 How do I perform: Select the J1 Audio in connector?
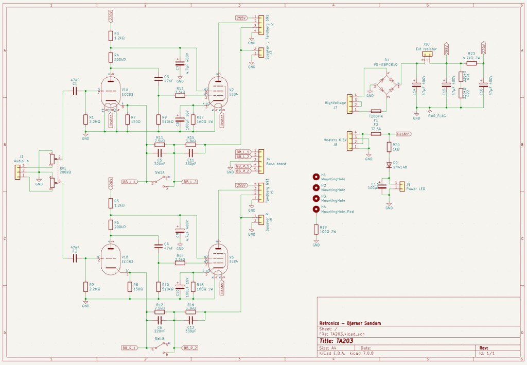point(19,171)
